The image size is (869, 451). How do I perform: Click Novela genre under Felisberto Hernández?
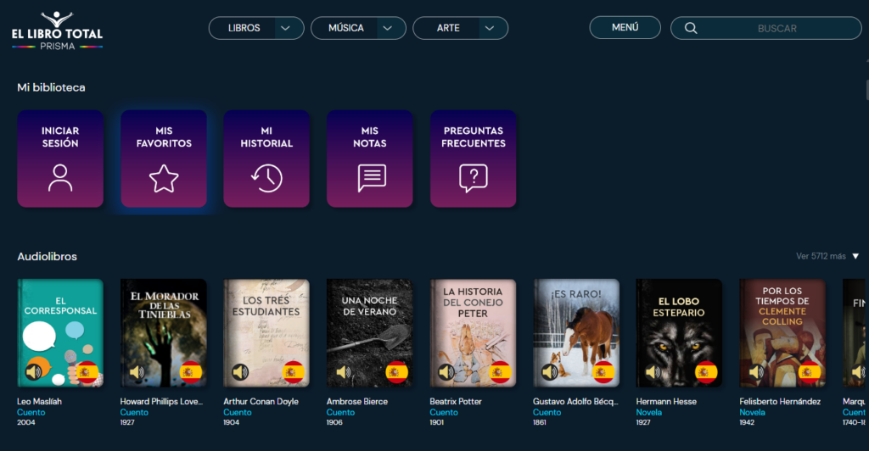click(752, 412)
